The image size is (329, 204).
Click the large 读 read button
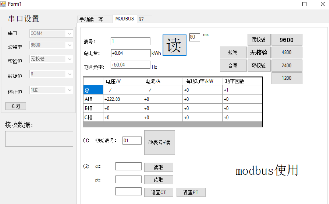point(174,45)
